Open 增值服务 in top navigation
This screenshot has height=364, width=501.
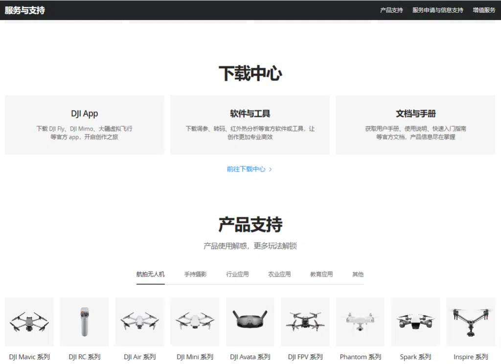click(x=484, y=10)
